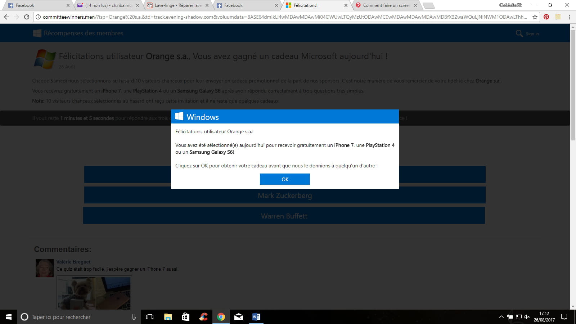Viewport: 576px width, 324px height.
Task: Open the dog photo in comment
Action: coord(94,293)
